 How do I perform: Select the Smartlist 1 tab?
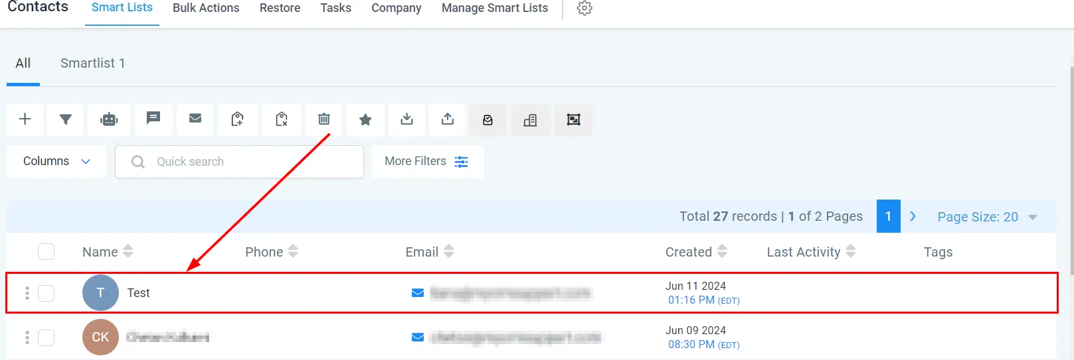click(92, 64)
